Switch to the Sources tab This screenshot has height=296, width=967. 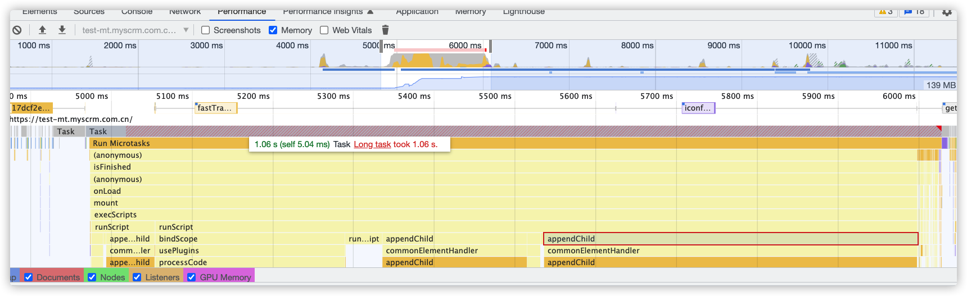(x=89, y=12)
